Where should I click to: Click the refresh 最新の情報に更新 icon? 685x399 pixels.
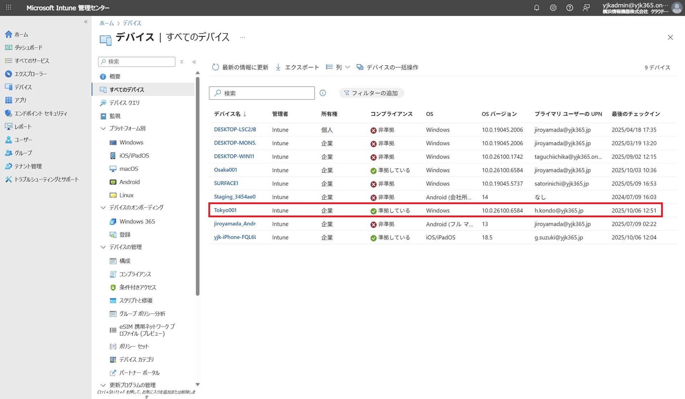[x=215, y=67]
